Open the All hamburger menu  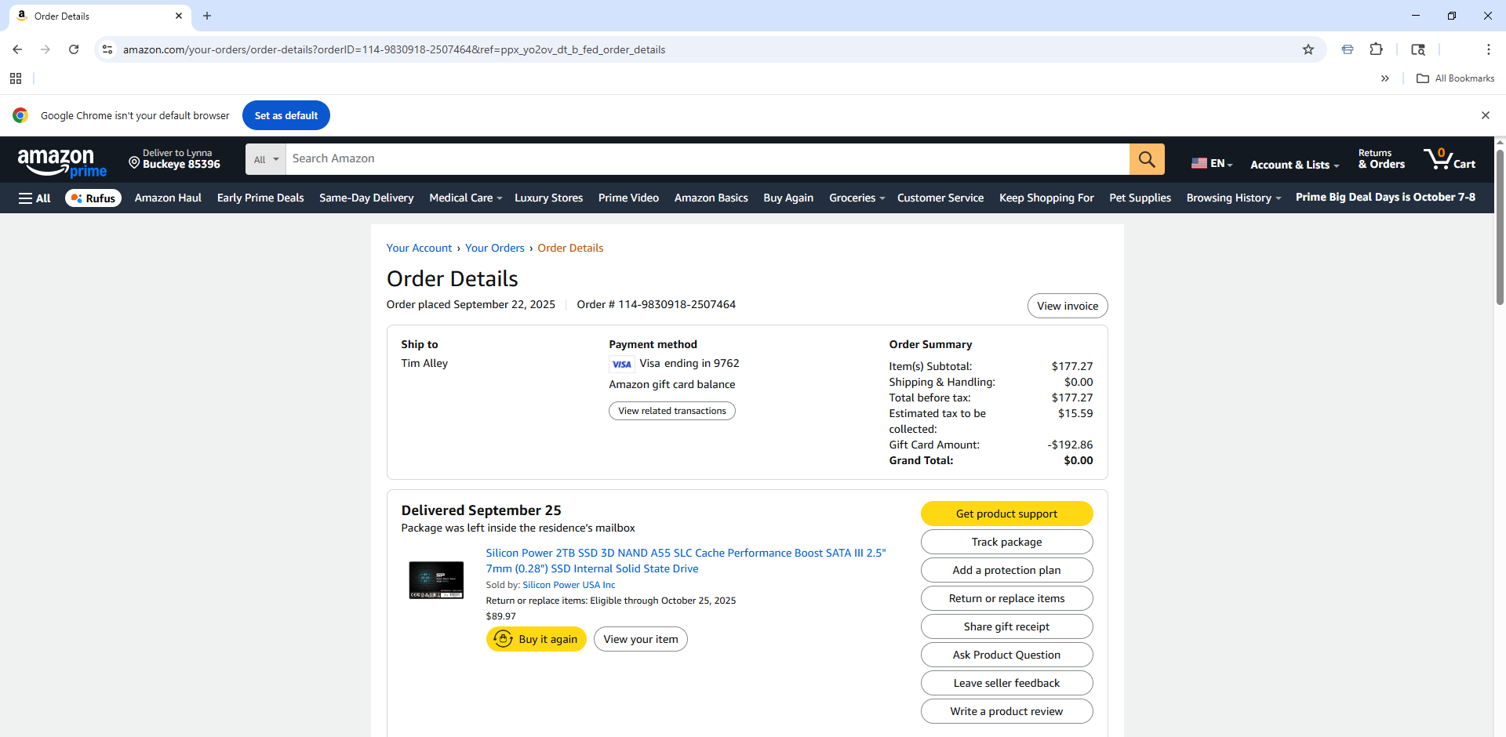tap(35, 198)
